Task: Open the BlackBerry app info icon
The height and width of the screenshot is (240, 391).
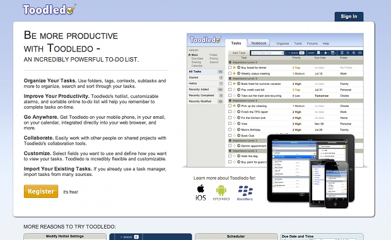Action: point(245,193)
